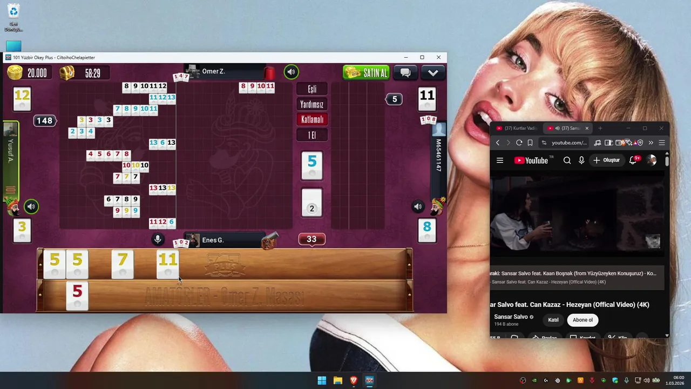
Task: Reload the YouTube page
Action: tap(519, 143)
